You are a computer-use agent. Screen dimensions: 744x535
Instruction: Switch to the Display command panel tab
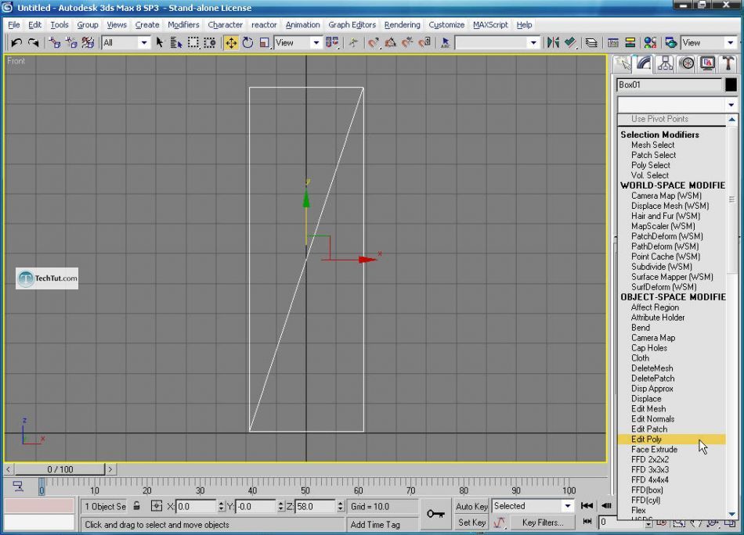click(x=707, y=64)
